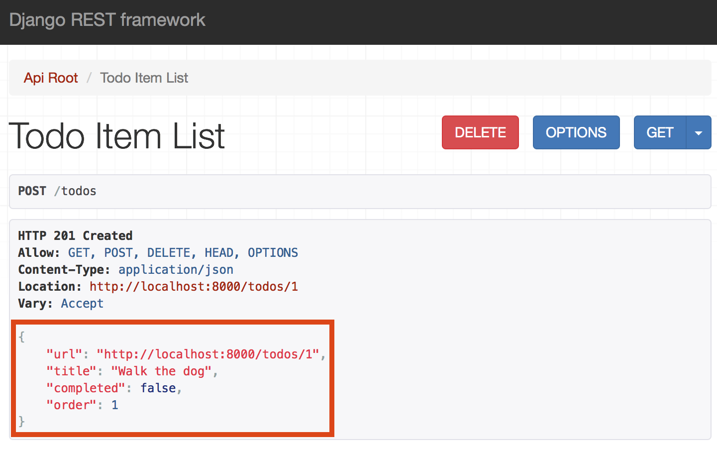This screenshot has height=449, width=717.
Task: Click the order value 1 in JSON
Action: (115, 405)
